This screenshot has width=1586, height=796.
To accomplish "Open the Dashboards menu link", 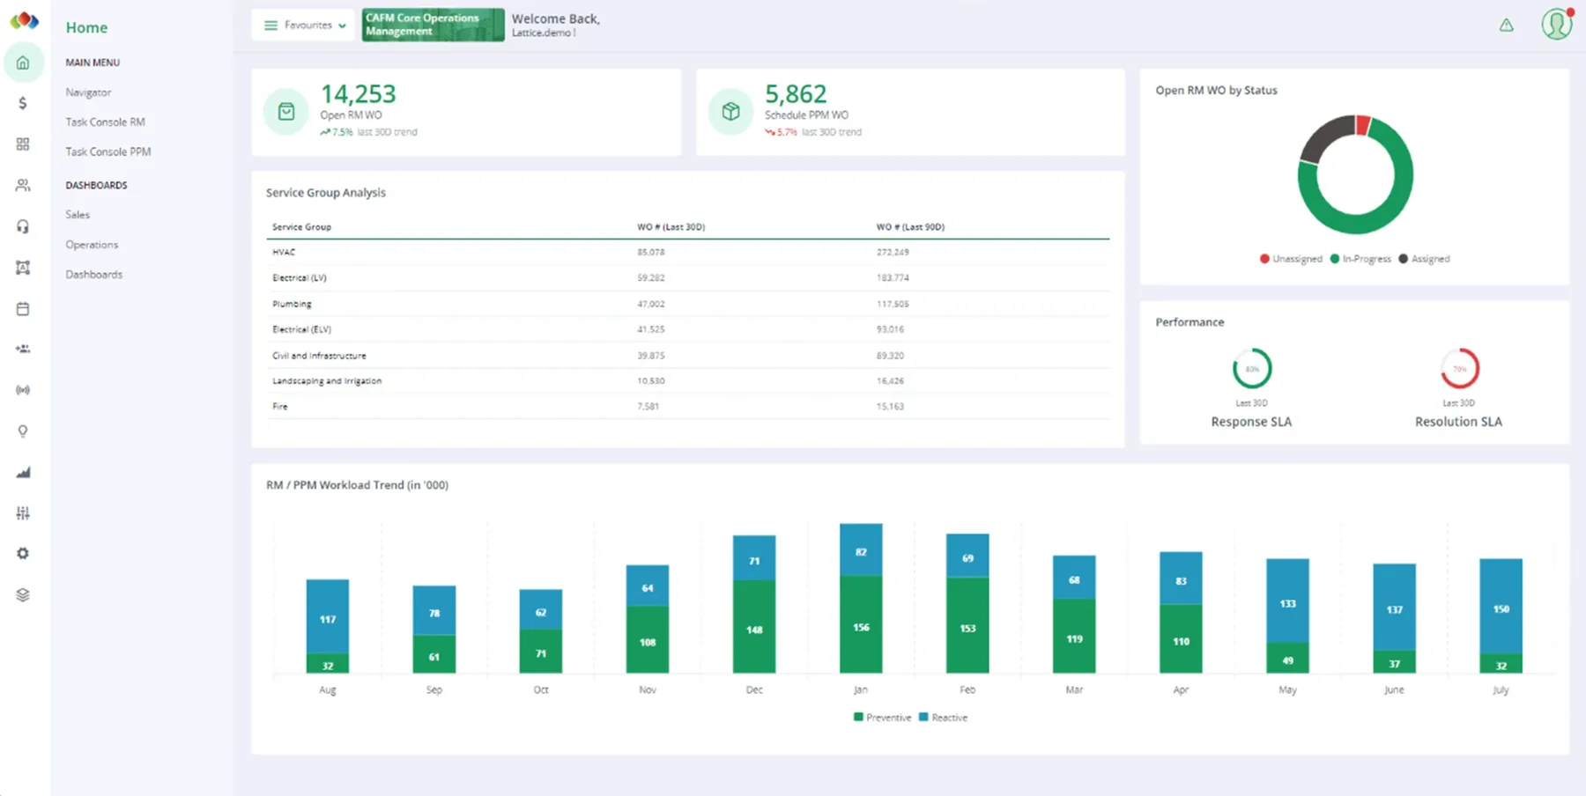I will [93, 275].
